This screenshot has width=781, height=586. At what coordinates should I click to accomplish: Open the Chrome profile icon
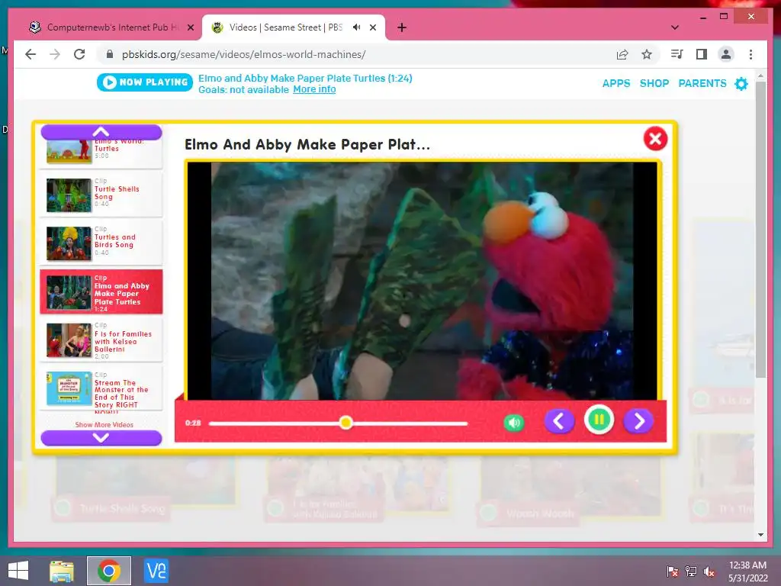pyautogui.click(x=726, y=54)
